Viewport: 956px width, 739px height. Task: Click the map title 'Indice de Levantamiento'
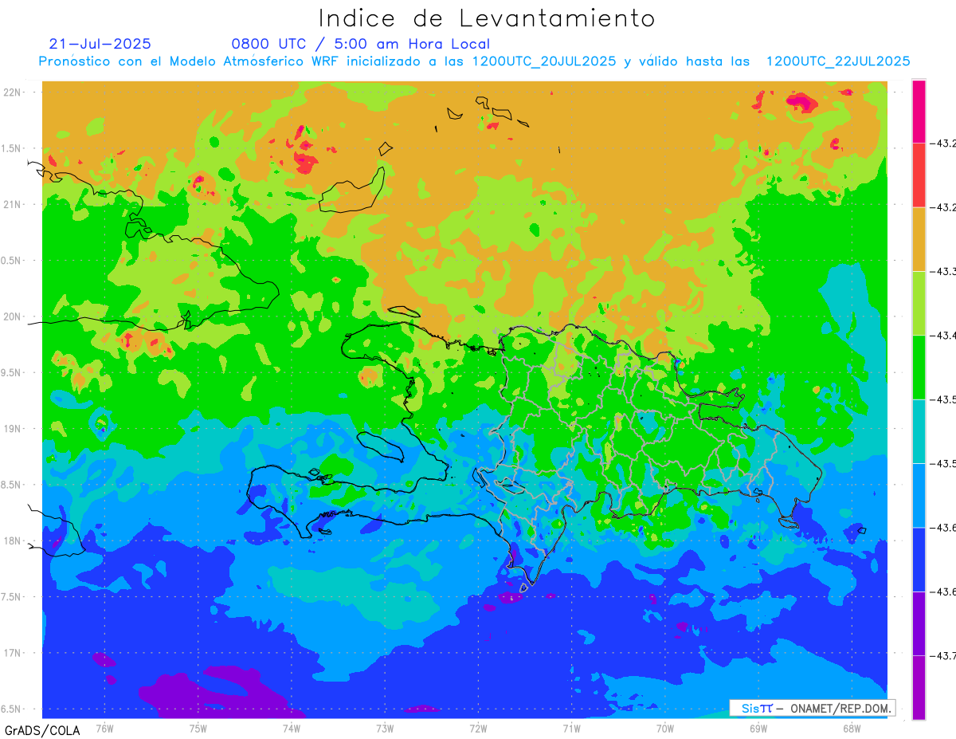(486, 18)
